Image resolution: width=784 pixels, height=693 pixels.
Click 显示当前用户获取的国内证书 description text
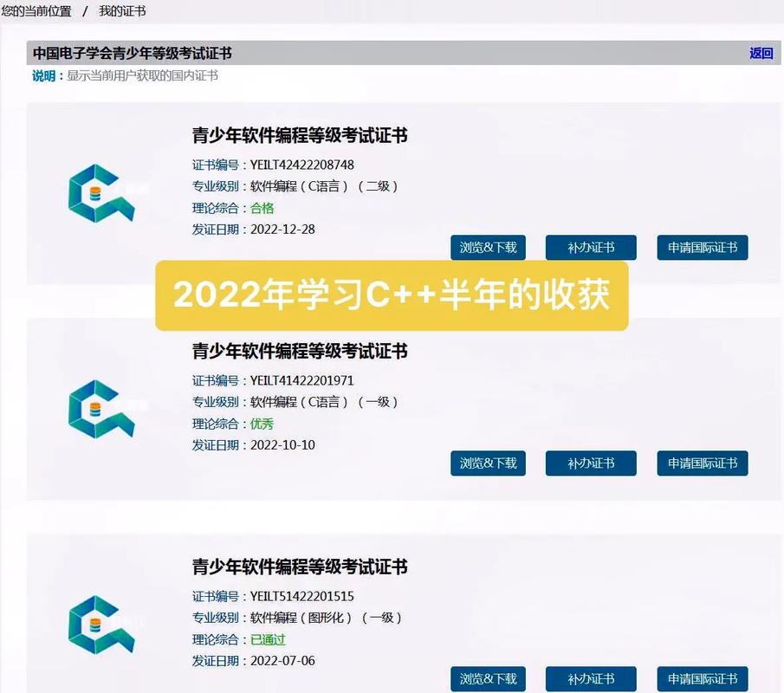coord(142,75)
